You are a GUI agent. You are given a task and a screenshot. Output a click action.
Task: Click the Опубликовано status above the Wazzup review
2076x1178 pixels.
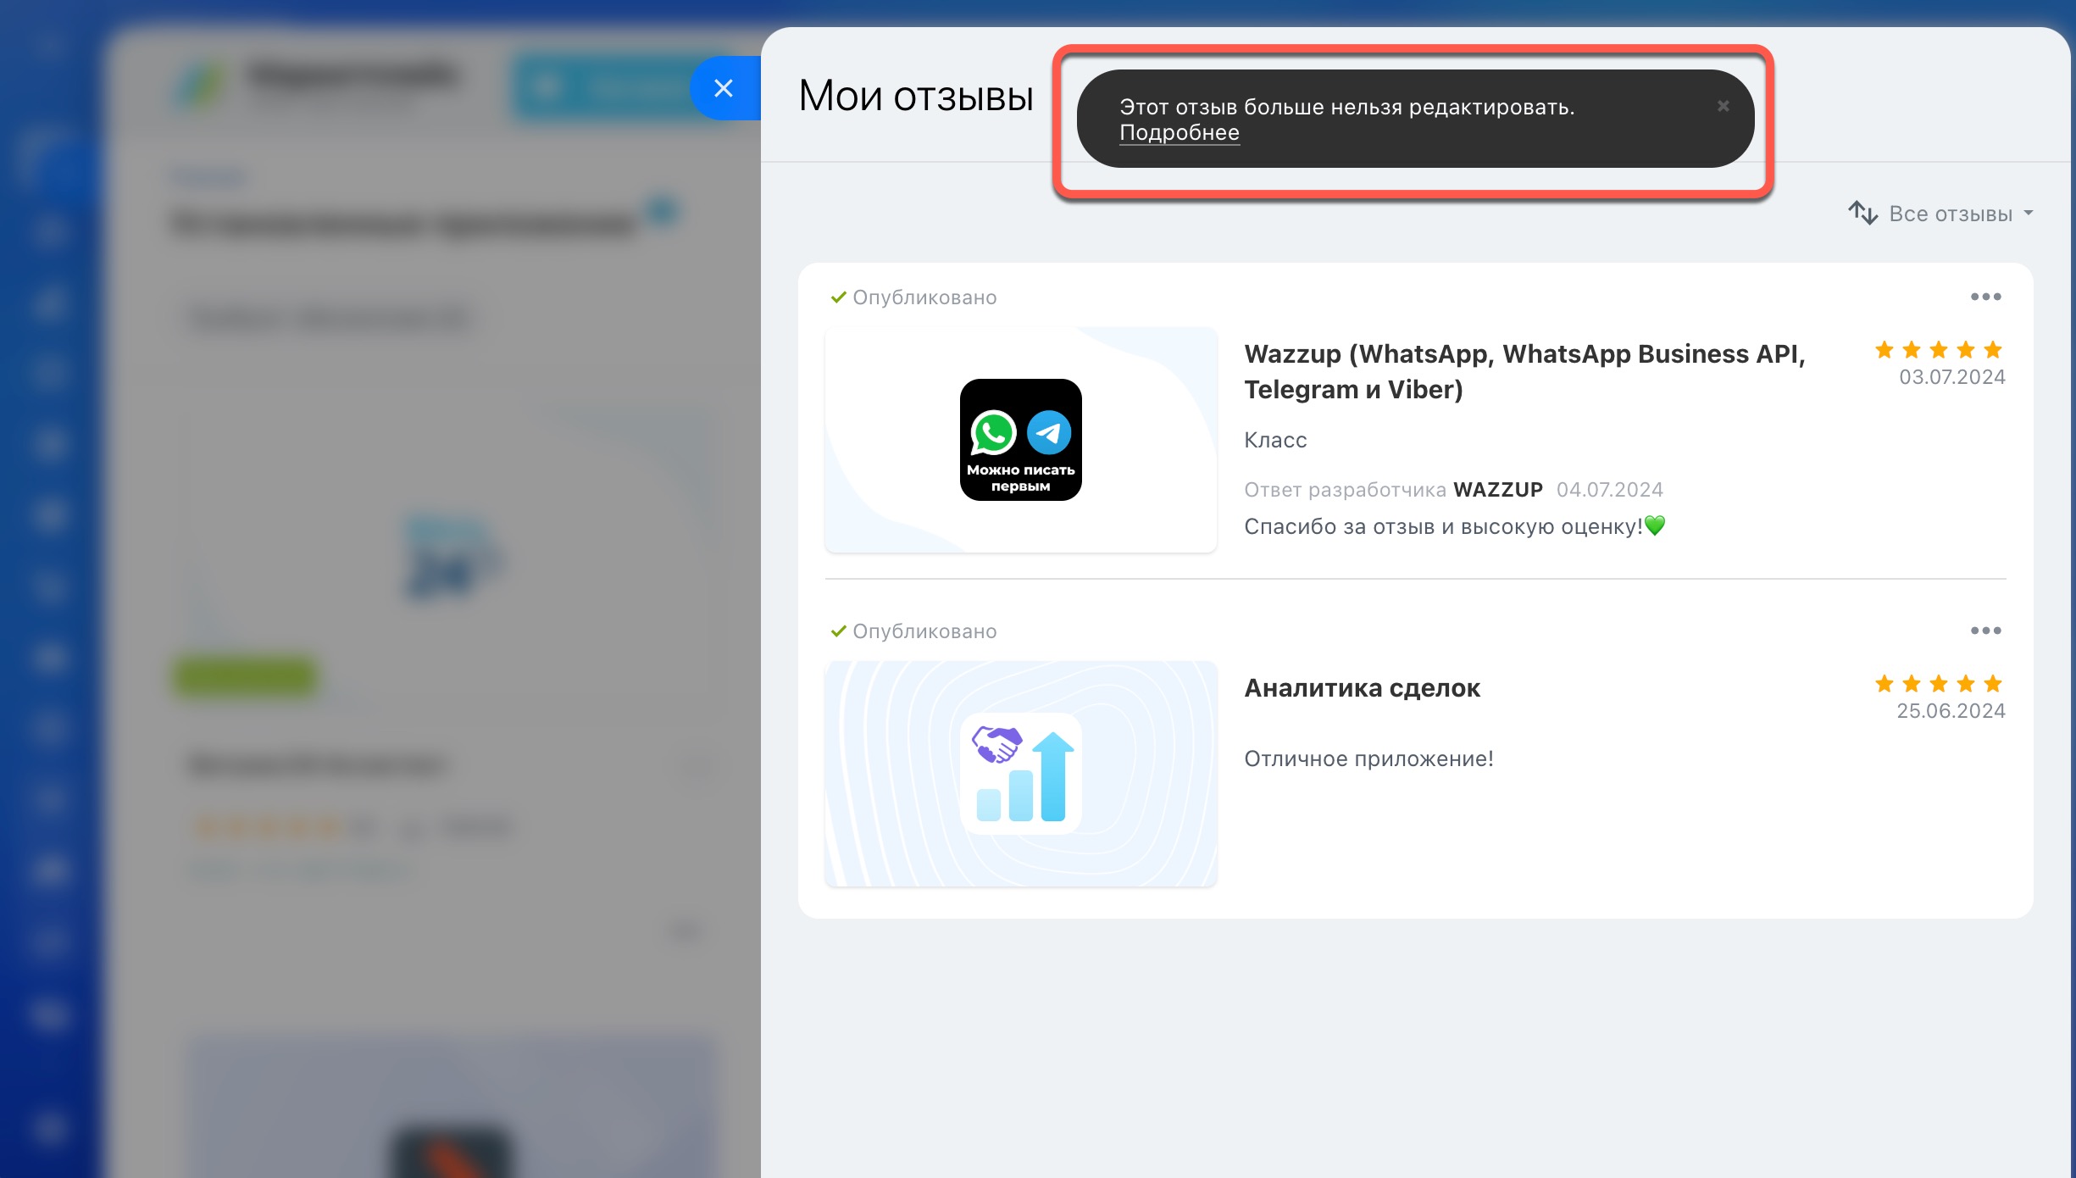[913, 297]
